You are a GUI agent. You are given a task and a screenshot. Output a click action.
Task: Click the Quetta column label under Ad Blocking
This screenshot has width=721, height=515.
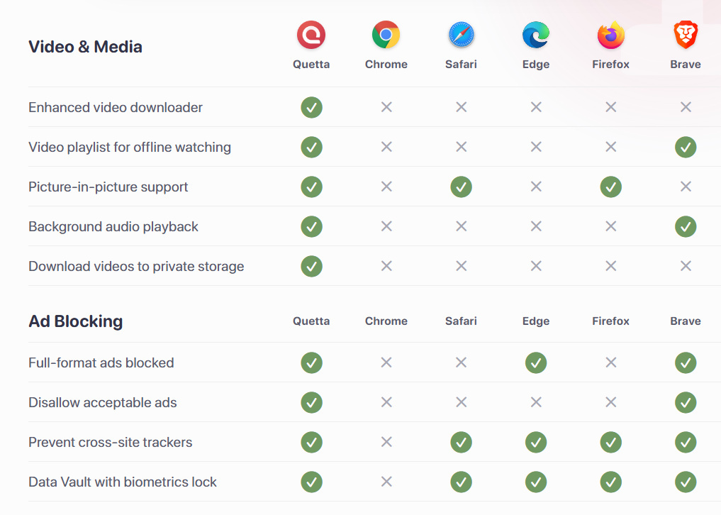311,321
